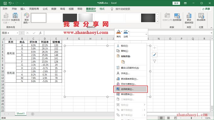Click the paste options clipboard icon

tap(123, 62)
